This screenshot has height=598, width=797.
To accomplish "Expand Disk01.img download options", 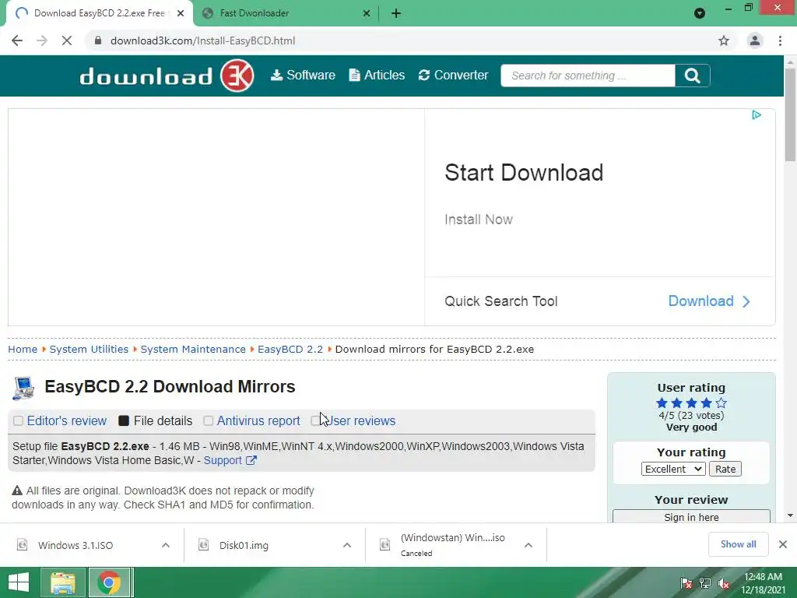I will point(347,545).
